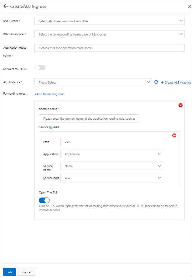Enable the Redirect to HTTPS switch
192x277 pixels.
(40, 68)
